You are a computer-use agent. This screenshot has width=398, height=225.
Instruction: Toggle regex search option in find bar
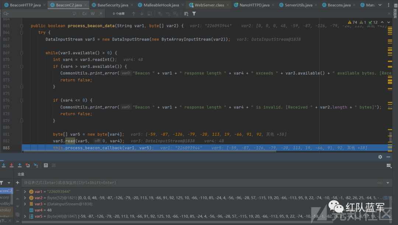[x=101, y=14]
